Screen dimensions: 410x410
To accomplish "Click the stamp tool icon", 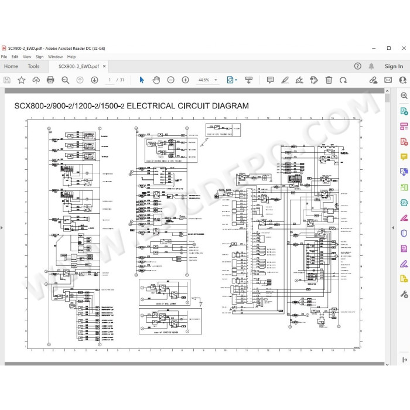I will click(x=314, y=80).
